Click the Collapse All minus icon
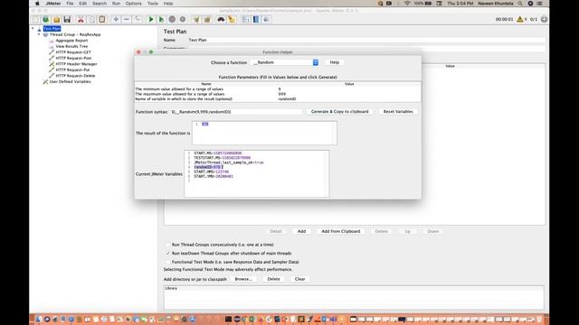The width and height of the screenshot is (579, 325). pyautogui.click(x=127, y=19)
